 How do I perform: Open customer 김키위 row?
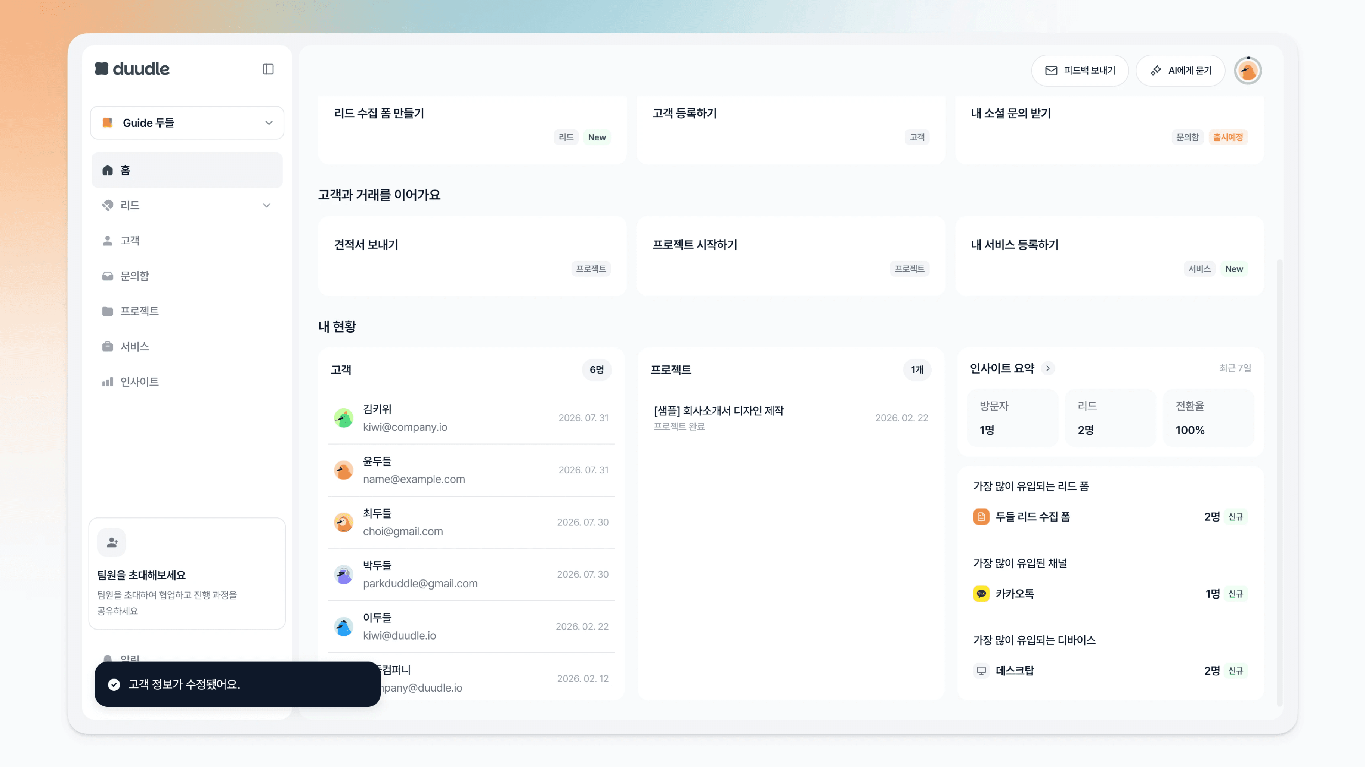click(472, 418)
